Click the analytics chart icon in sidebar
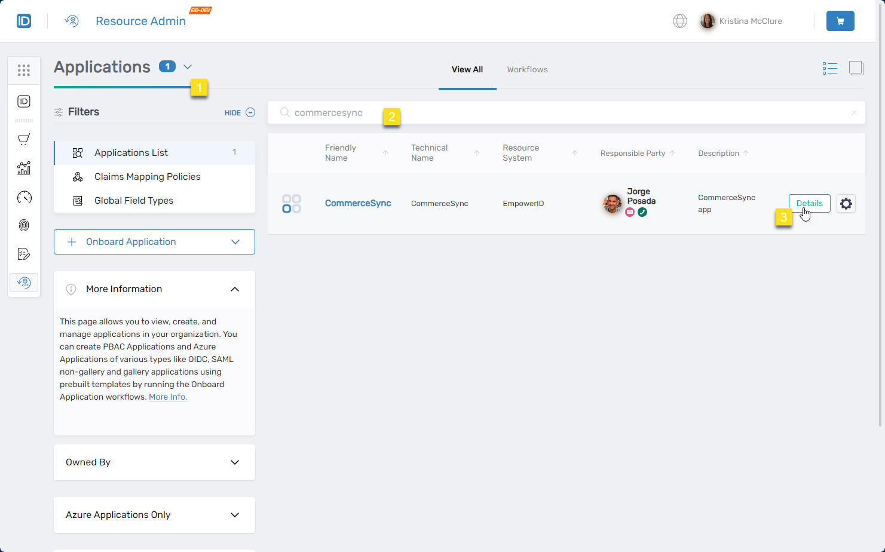885x552 pixels. tap(24, 168)
